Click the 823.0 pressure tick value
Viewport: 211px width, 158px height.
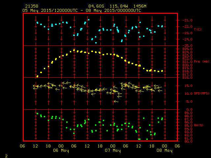point(188,55)
